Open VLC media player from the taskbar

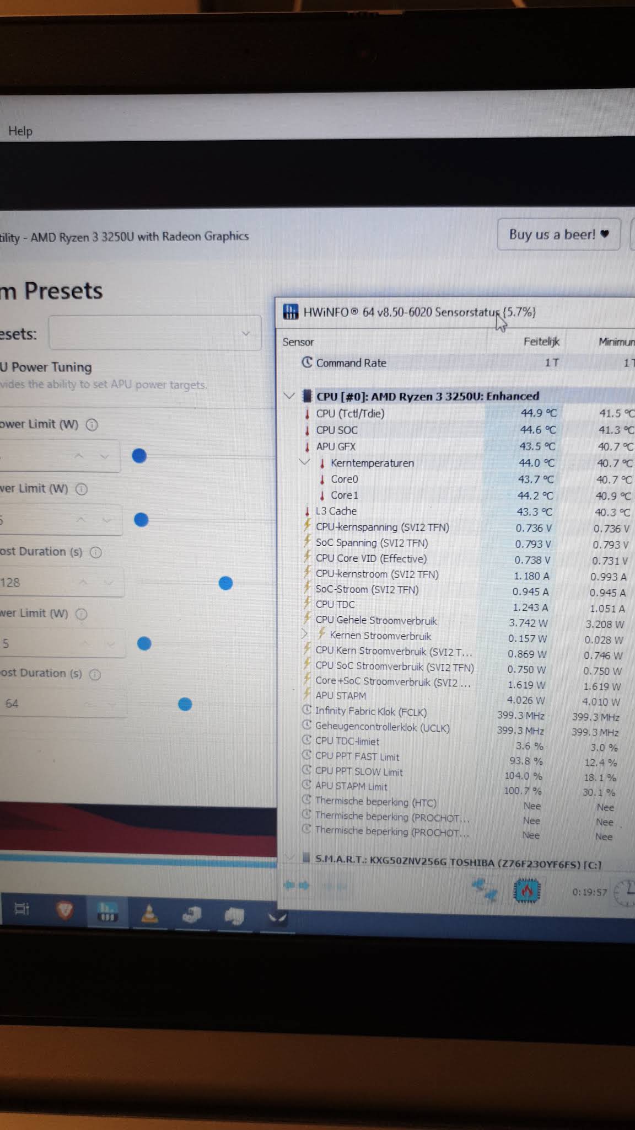(149, 913)
